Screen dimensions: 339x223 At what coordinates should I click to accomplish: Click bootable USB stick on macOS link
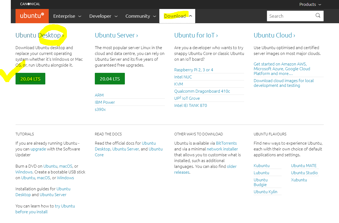[x=43, y=178]
